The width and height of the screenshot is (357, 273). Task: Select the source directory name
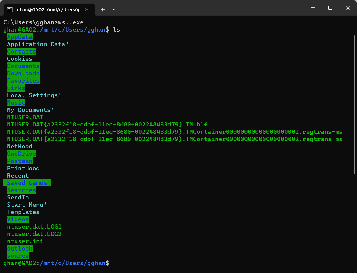click(18, 256)
